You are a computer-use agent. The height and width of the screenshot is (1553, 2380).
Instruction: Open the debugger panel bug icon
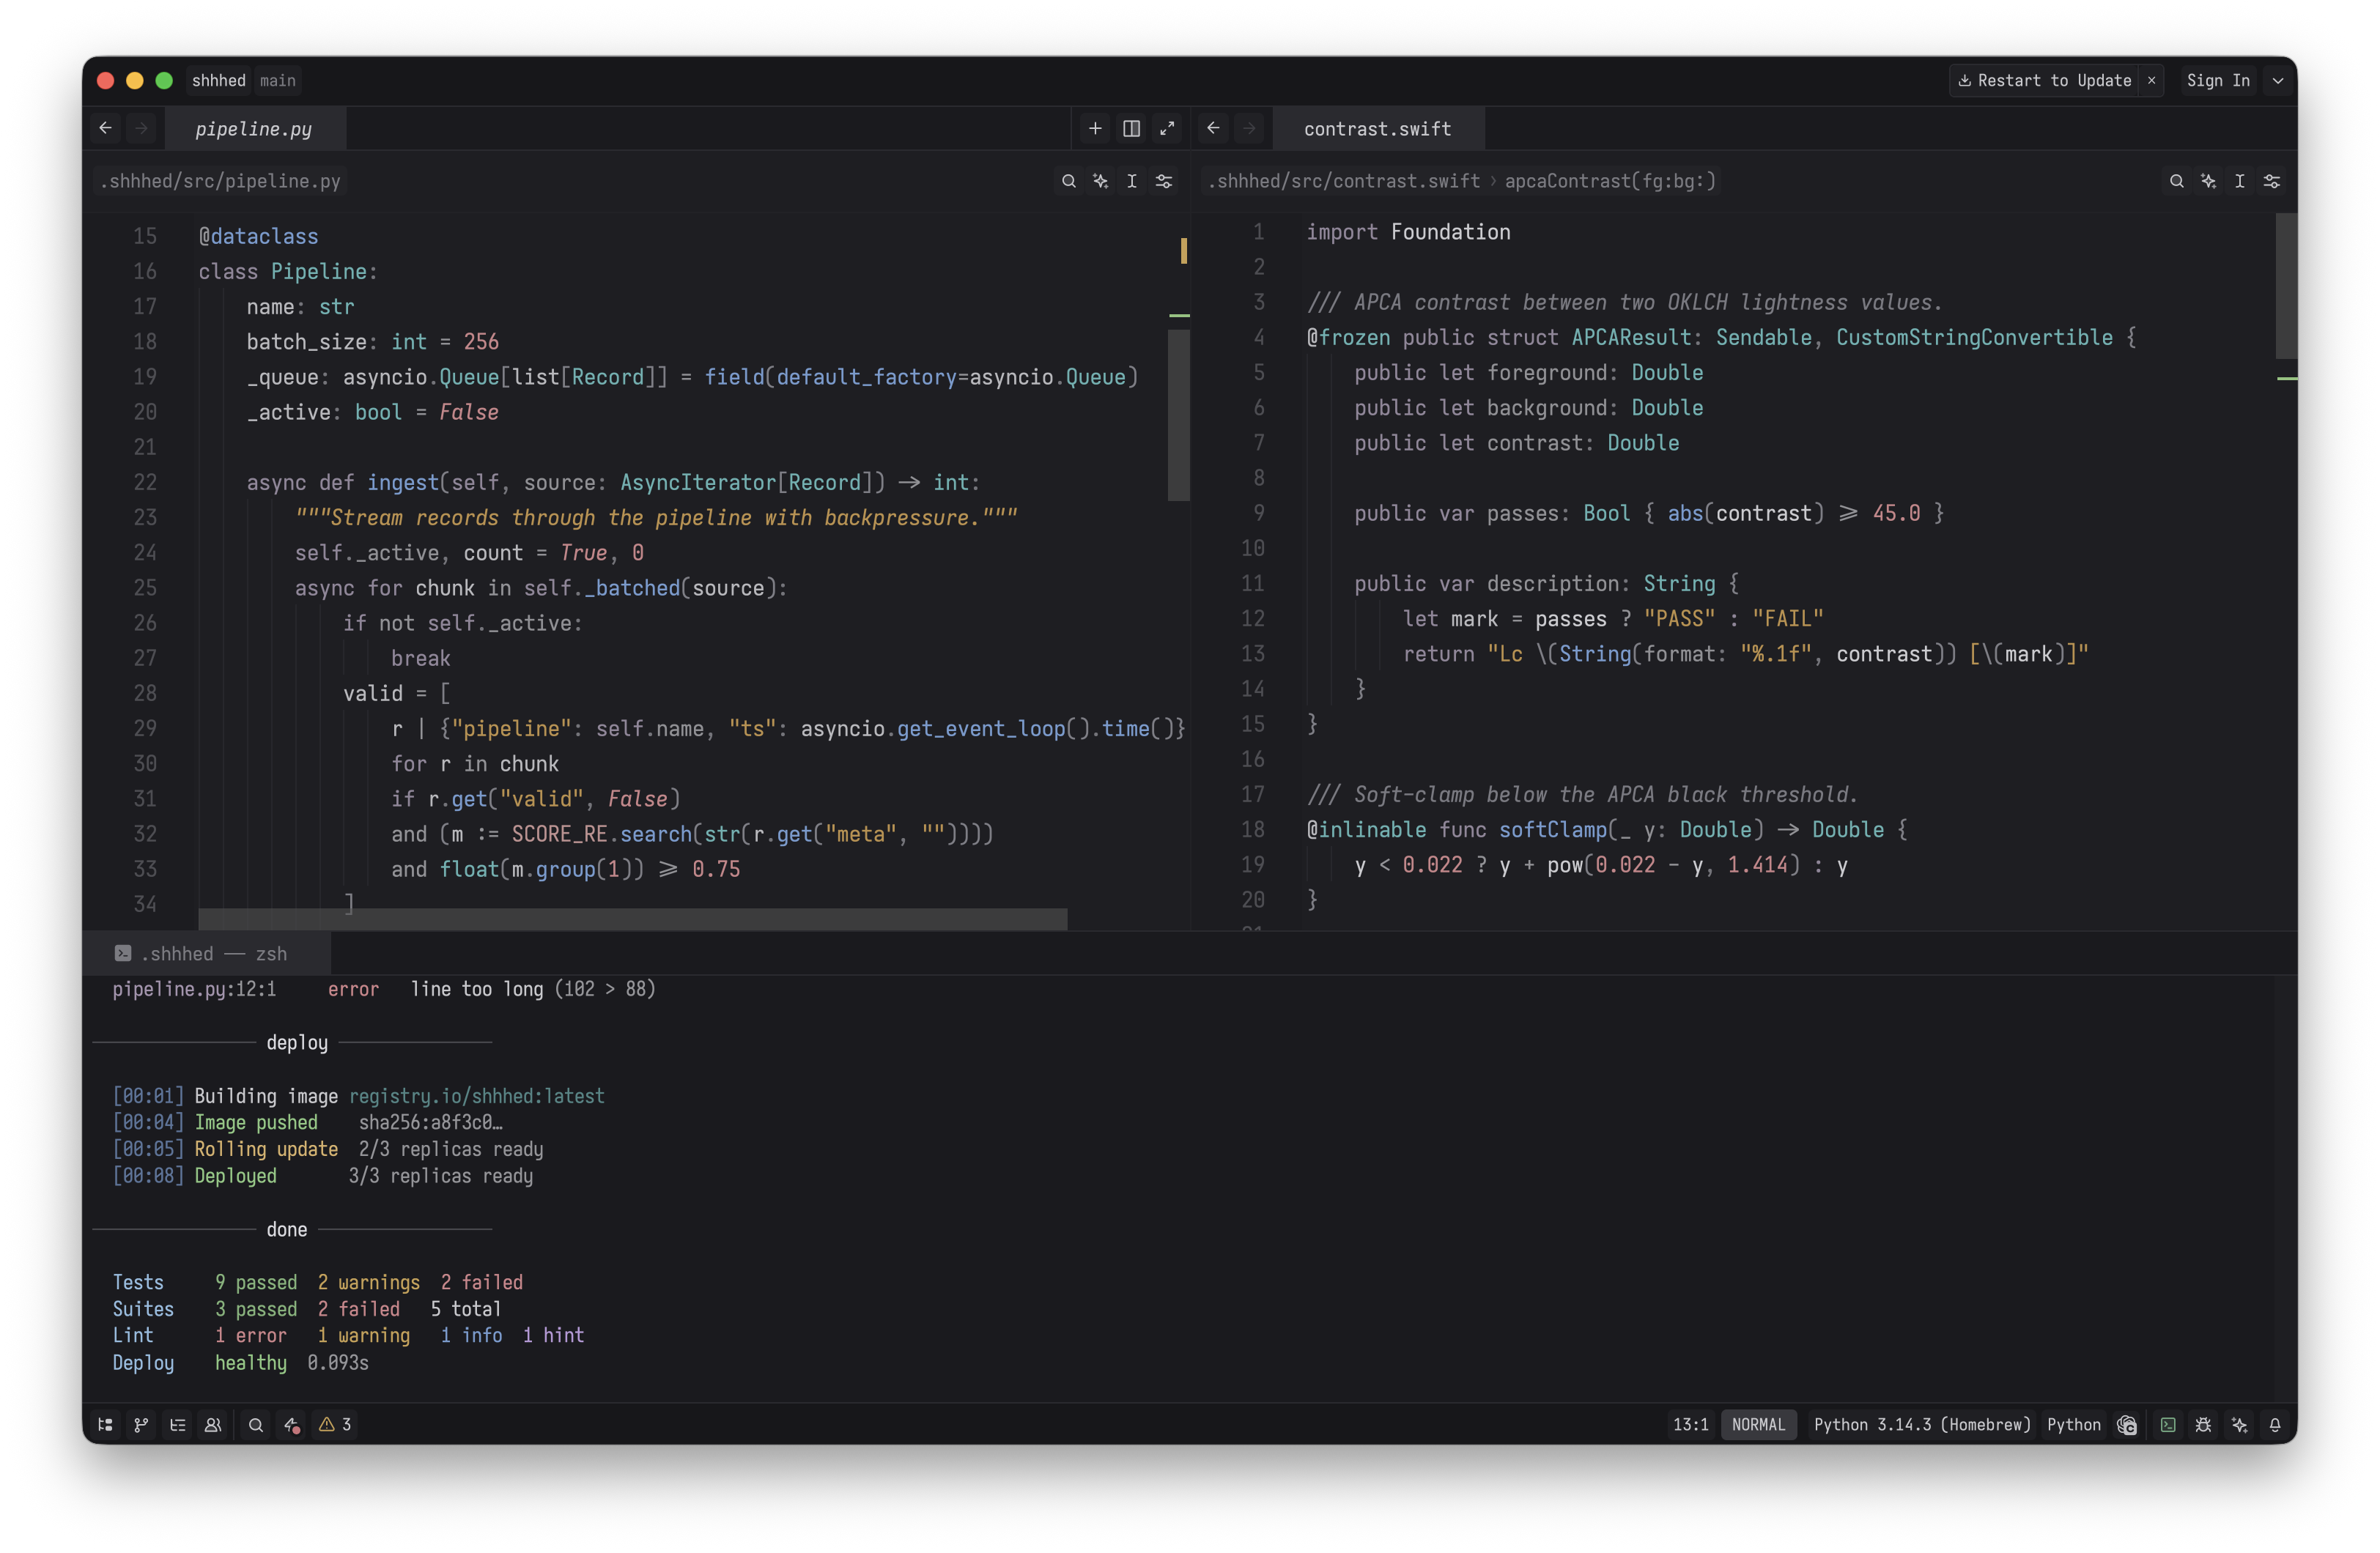pos(2203,1424)
